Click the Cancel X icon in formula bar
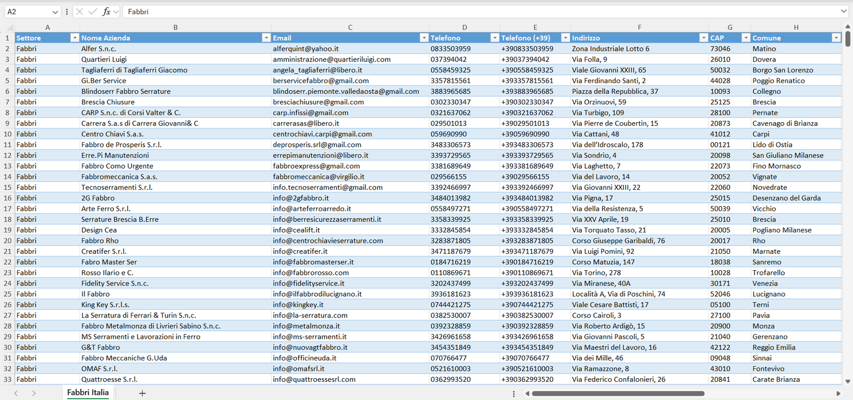This screenshot has height=400, width=853. coord(80,12)
